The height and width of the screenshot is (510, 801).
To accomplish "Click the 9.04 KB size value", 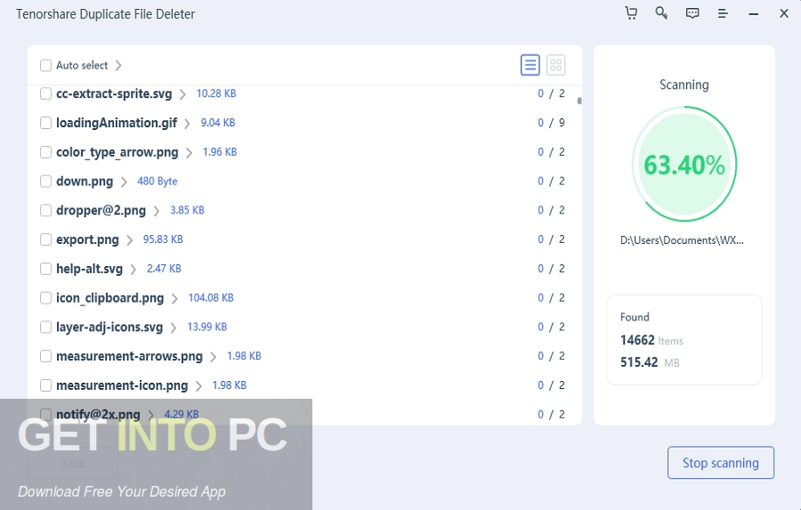I will tap(218, 123).
